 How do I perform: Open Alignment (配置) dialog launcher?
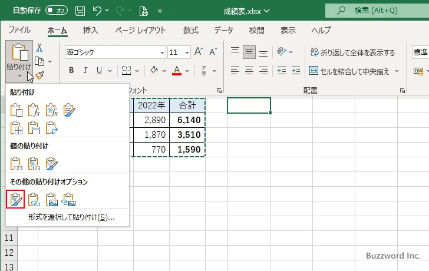click(x=402, y=91)
